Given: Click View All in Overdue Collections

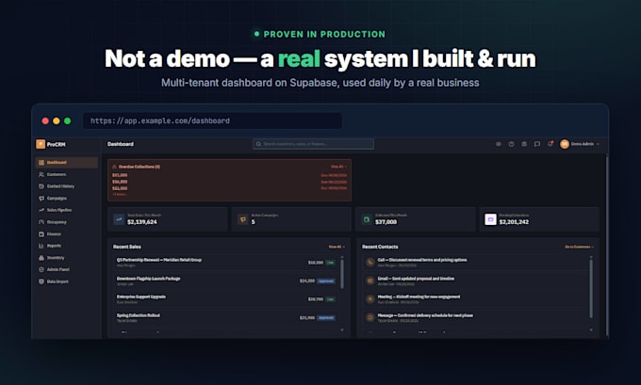Looking at the screenshot, I should 339,167.
